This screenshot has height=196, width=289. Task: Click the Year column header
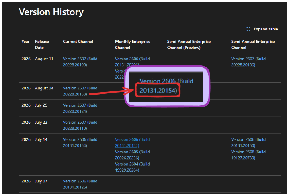(25, 42)
